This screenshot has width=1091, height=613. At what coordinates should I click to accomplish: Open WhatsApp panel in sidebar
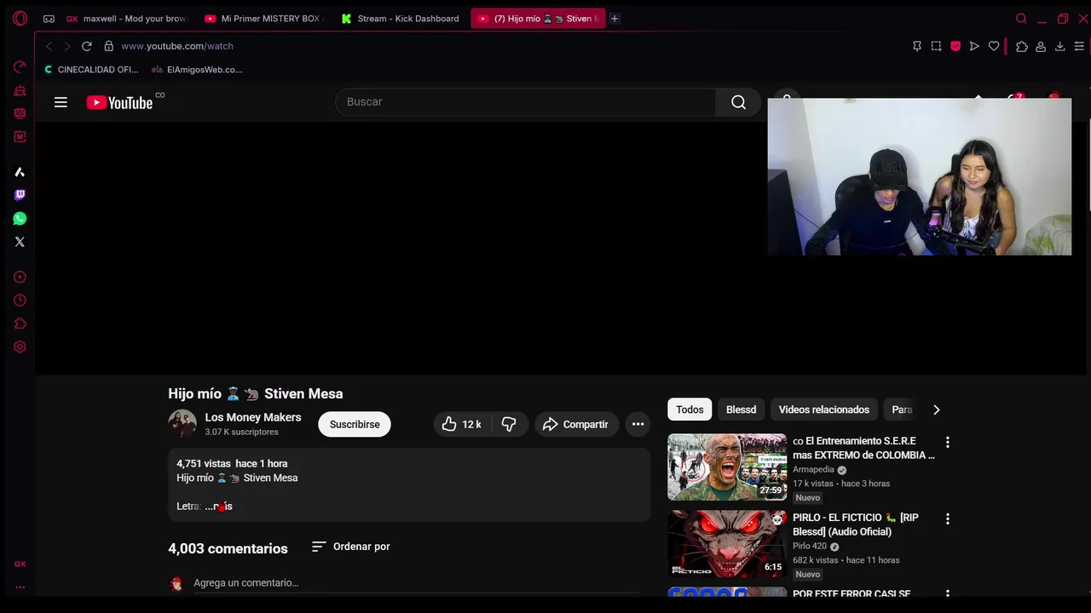20,219
